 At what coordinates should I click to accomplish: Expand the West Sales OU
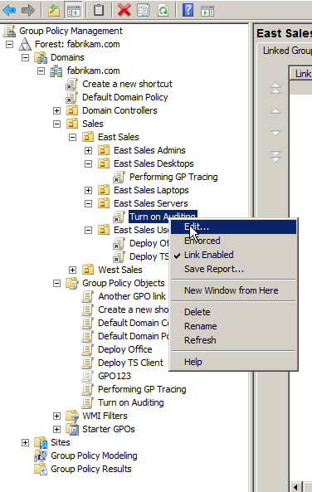[x=72, y=270]
